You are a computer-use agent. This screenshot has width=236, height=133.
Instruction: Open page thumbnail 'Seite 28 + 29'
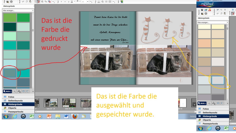[x=51, y=103]
